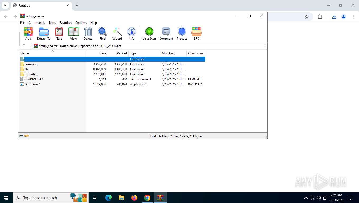Open the WinRAR Help menu
This screenshot has height=203, width=359.
click(x=93, y=23)
